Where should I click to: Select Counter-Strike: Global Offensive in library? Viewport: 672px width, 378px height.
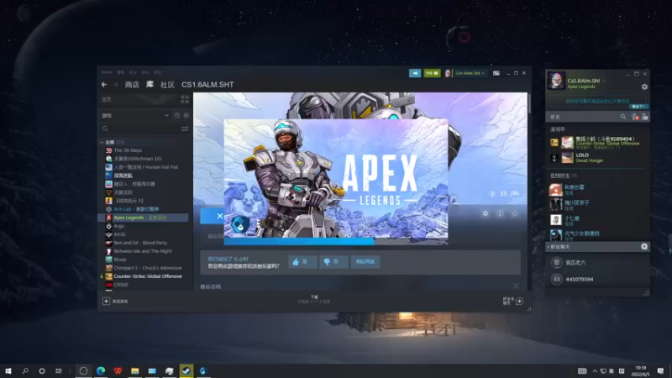coord(144,276)
